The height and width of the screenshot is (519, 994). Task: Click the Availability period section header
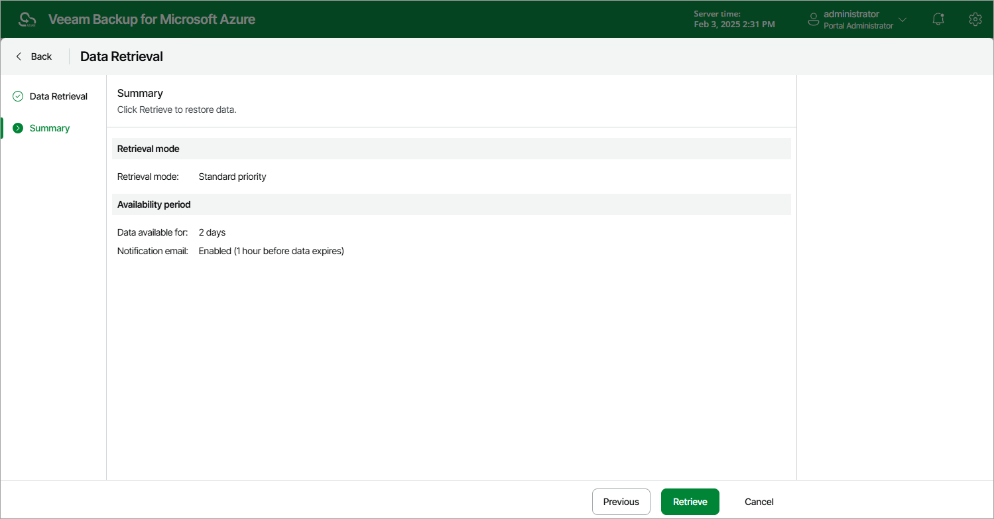[153, 204]
